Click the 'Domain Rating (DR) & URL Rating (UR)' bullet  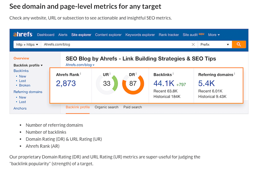tap(64, 139)
